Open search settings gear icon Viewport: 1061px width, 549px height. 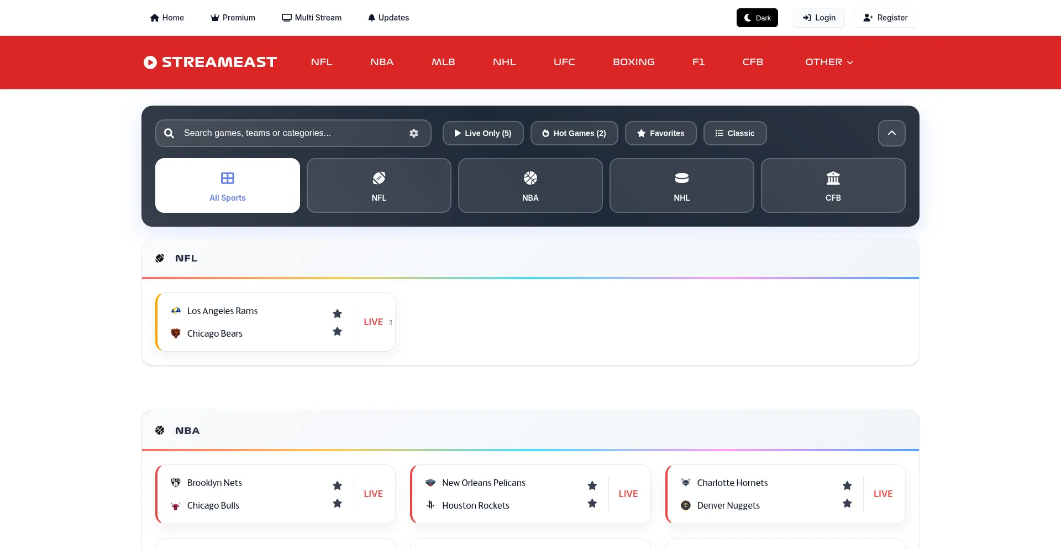click(414, 133)
